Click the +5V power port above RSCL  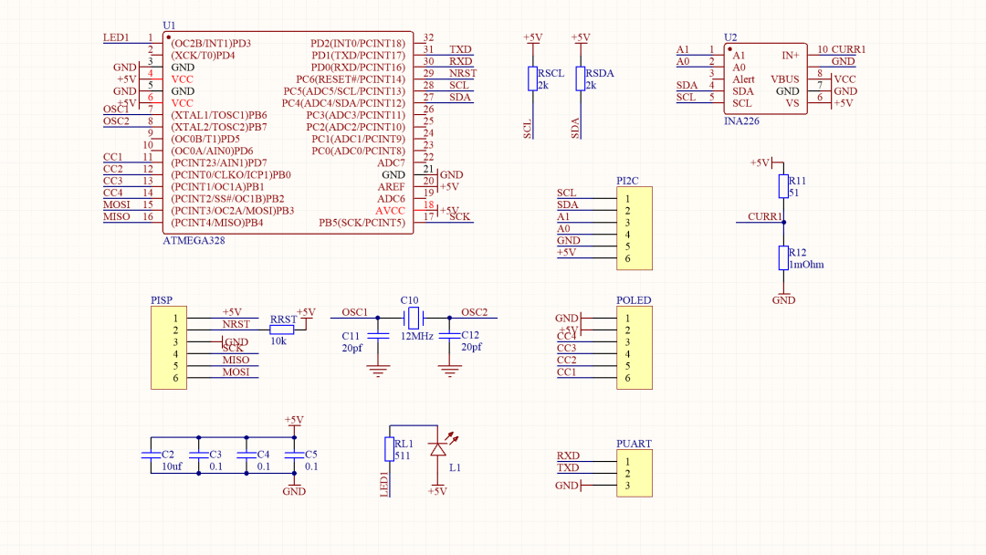(x=532, y=39)
